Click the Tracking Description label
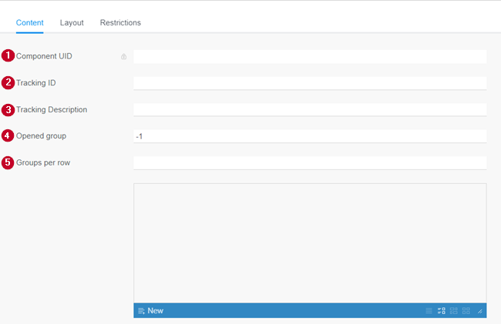 52,110
